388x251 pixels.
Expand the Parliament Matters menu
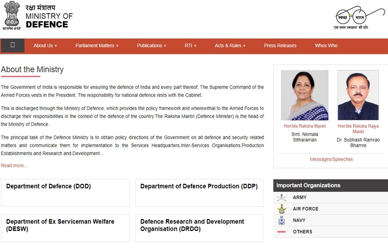[97, 46]
